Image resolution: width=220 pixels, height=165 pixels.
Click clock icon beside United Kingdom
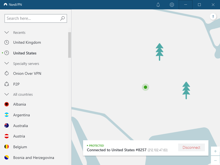[7, 42]
